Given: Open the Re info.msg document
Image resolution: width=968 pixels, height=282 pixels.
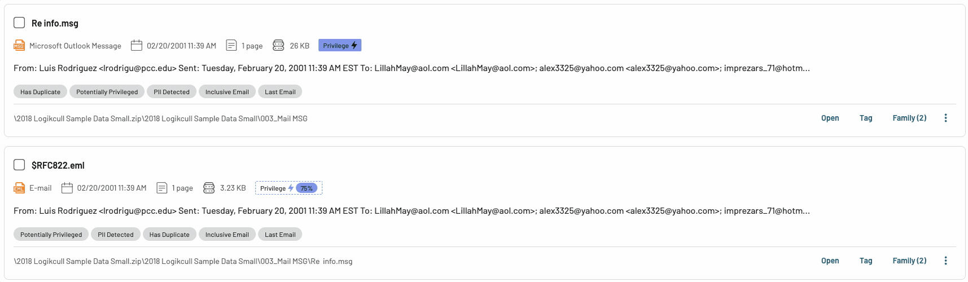Looking at the screenshot, I should point(830,118).
